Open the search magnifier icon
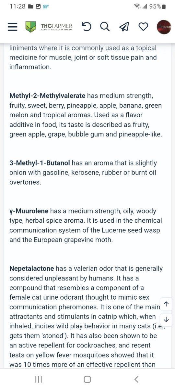Image resolution: width=175 pixels, height=390 pixels. point(105,27)
